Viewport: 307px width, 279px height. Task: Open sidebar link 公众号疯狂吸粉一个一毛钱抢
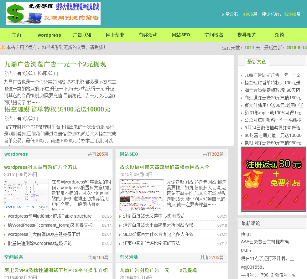coord(273,120)
